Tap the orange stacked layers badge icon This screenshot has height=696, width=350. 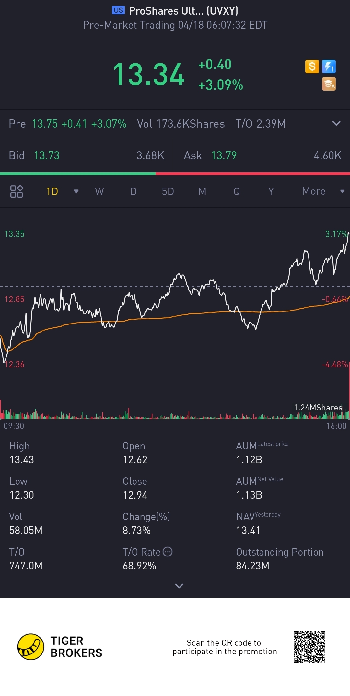pos(329,84)
